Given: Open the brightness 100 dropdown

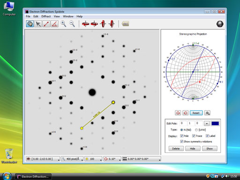Looking at the screenshot, I should click(x=93, y=159).
